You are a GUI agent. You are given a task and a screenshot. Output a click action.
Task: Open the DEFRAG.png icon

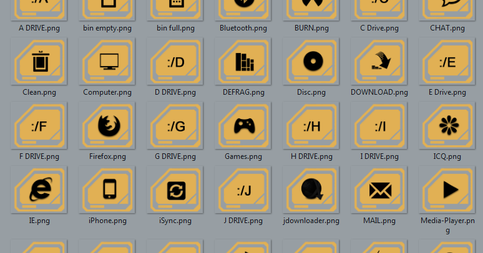(243, 61)
